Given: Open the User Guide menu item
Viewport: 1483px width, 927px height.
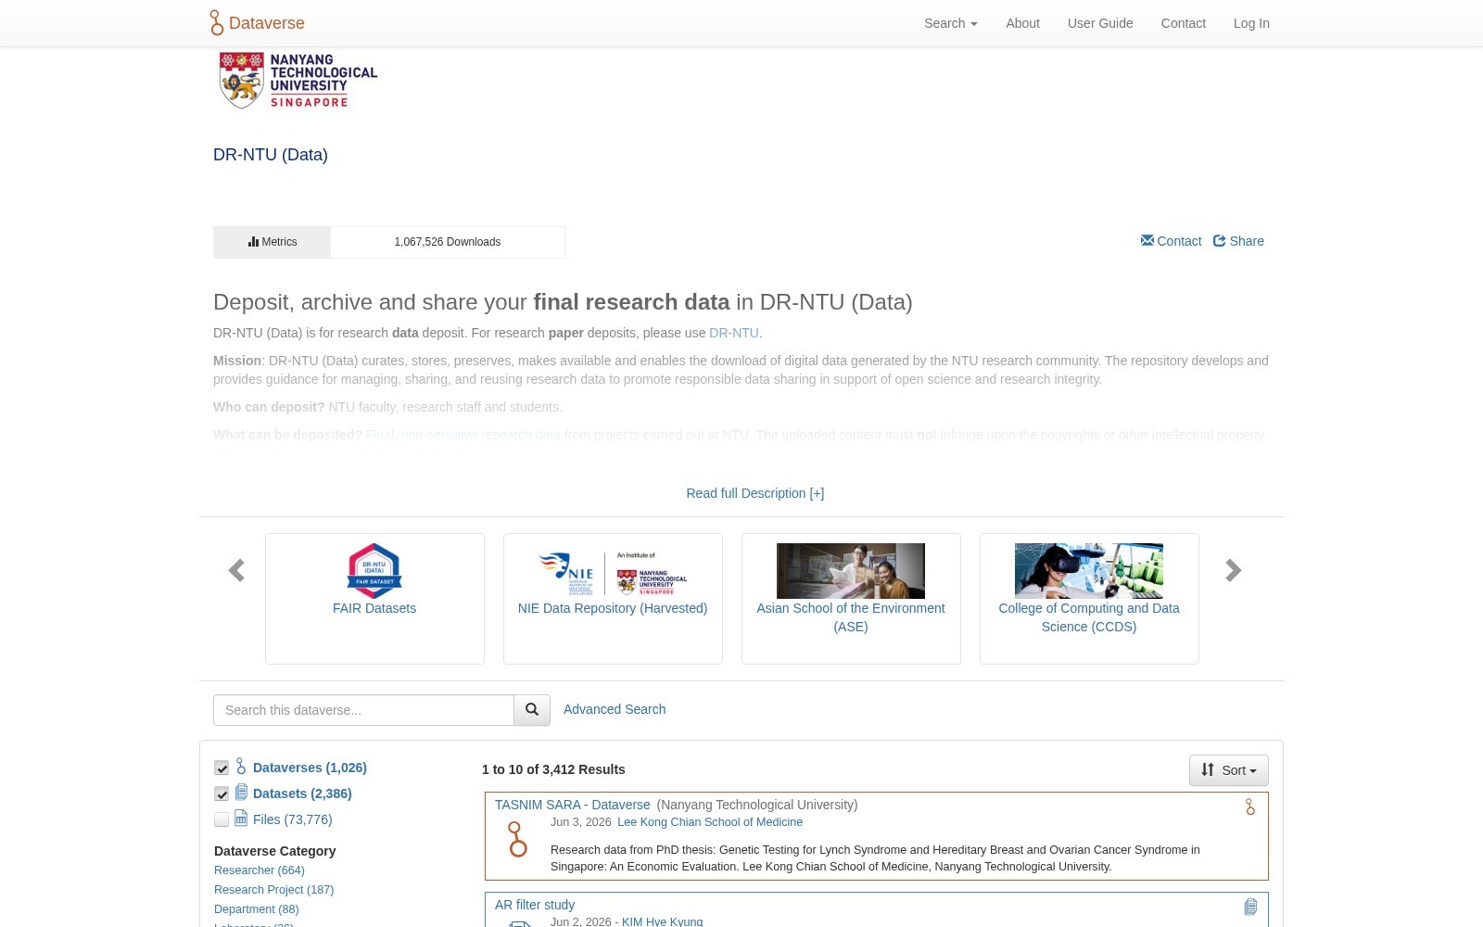Looking at the screenshot, I should [x=1100, y=23].
